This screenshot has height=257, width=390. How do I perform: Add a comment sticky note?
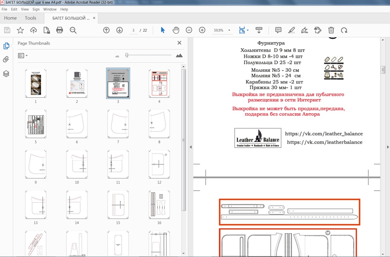click(x=278, y=30)
